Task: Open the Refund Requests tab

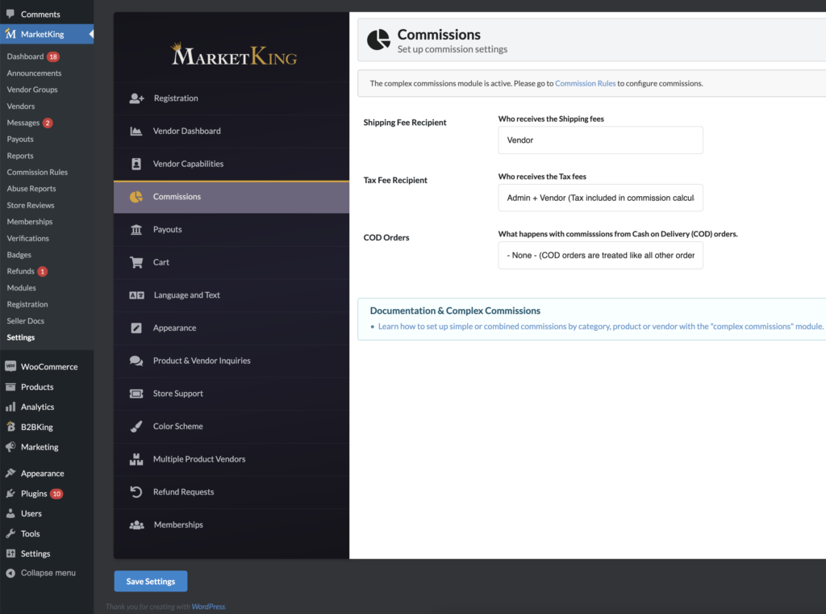Action: click(x=232, y=491)
